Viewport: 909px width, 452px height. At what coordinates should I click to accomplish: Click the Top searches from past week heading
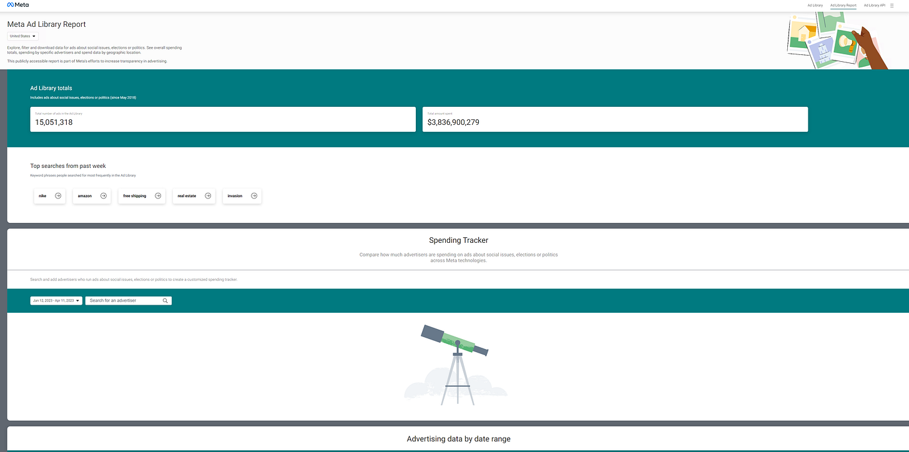point(68,166)
